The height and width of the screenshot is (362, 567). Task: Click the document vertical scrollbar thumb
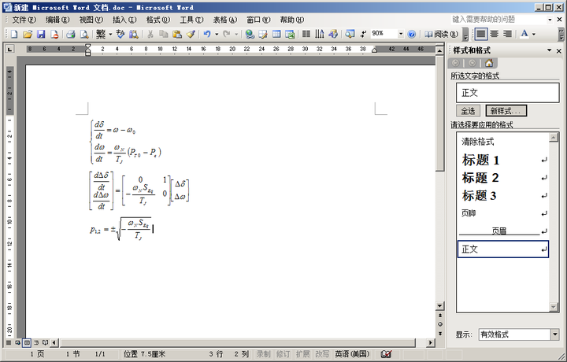439,113
